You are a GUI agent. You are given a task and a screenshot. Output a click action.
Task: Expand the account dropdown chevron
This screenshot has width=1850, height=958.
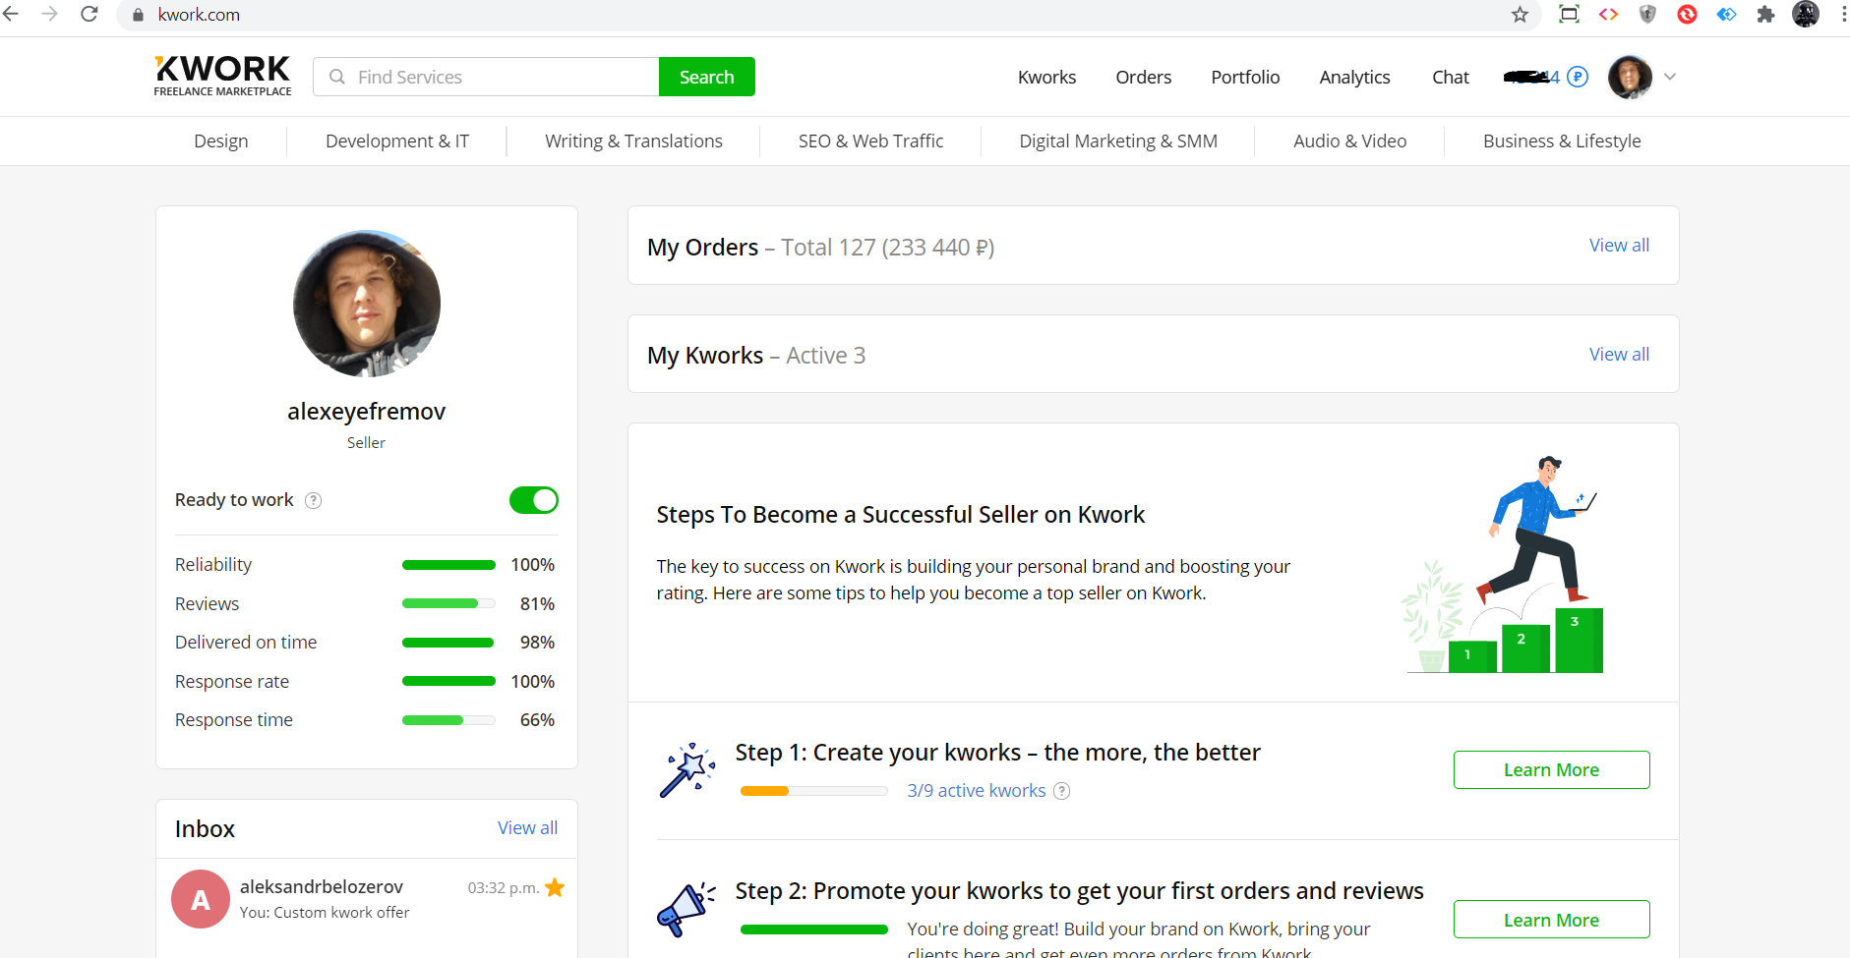tap(1669, 77)
